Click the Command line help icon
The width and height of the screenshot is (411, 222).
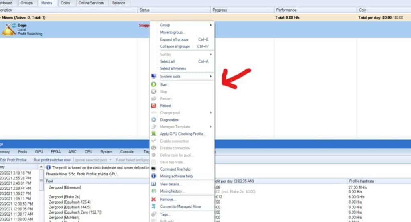click(154, 169)
